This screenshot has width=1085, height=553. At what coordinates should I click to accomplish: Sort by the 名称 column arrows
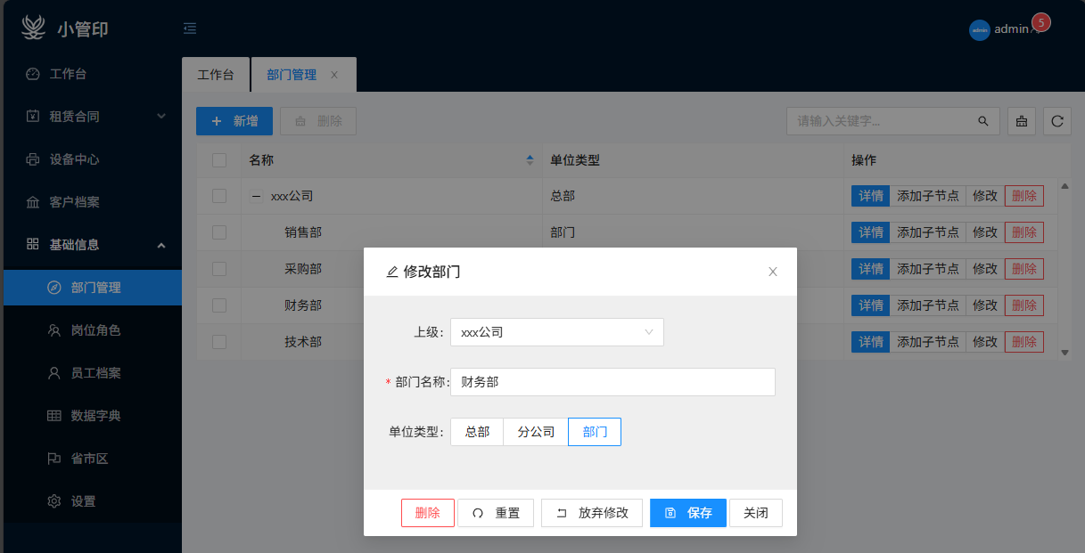tap(530, 160)
